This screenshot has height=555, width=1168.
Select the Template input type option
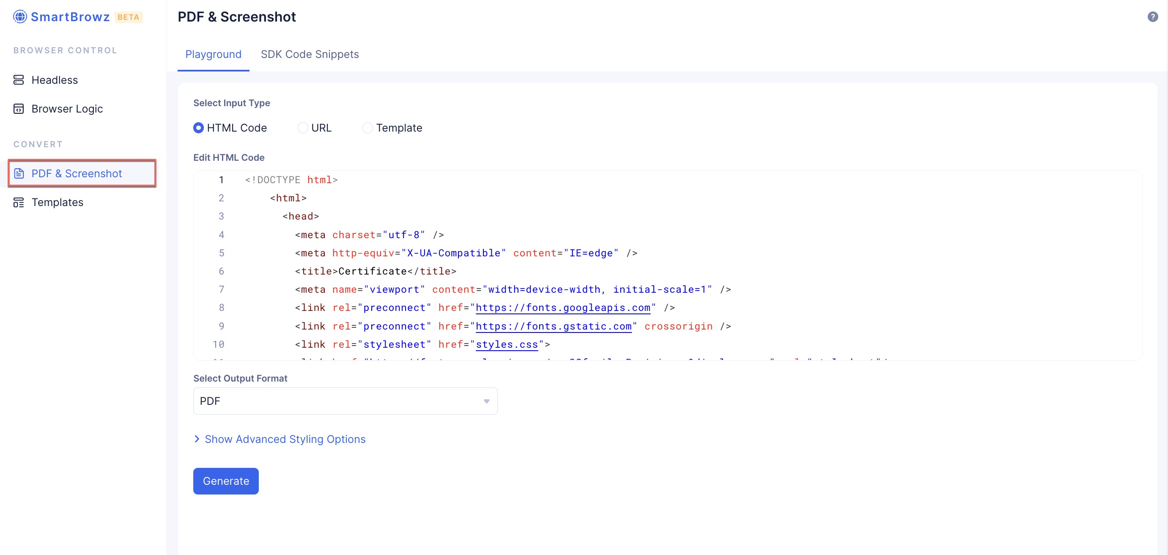[x=367, y=127]
